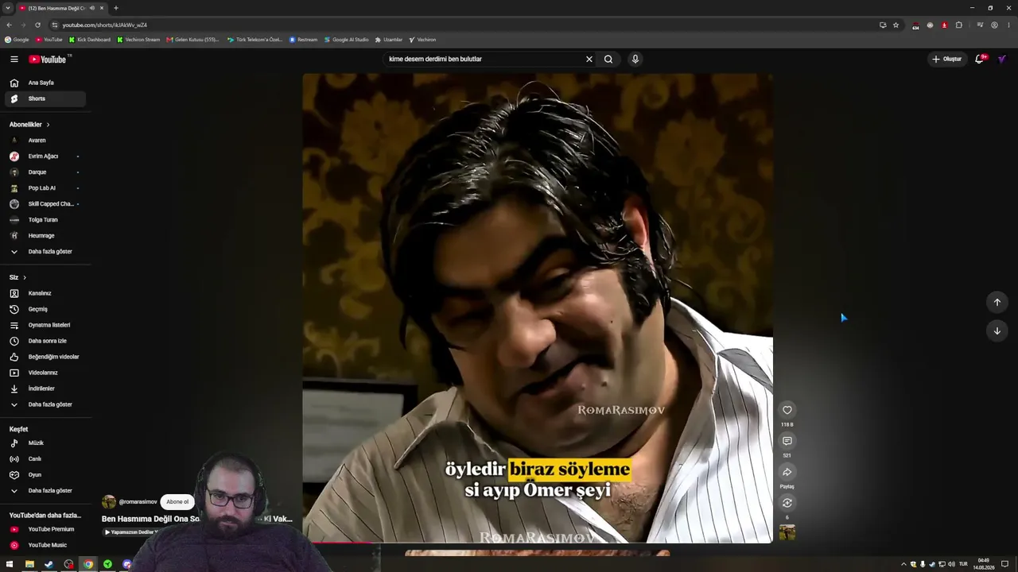1018x572 pixels.
Task: Expand the Siz section
Action: pos(17,277)
